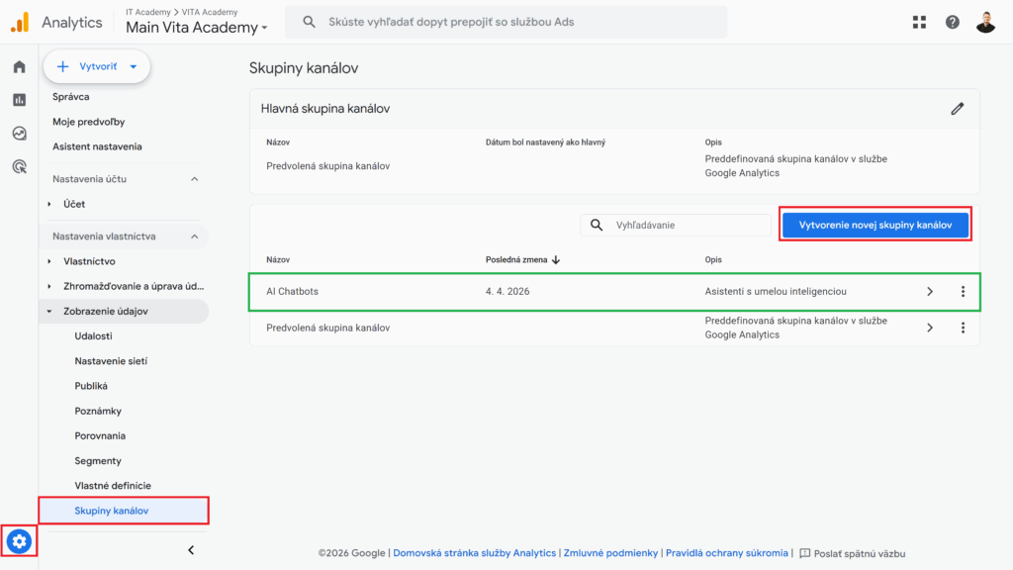Expand the Vlastníctvo tree item
1013x570 pixels.
(x=49, y=261)
